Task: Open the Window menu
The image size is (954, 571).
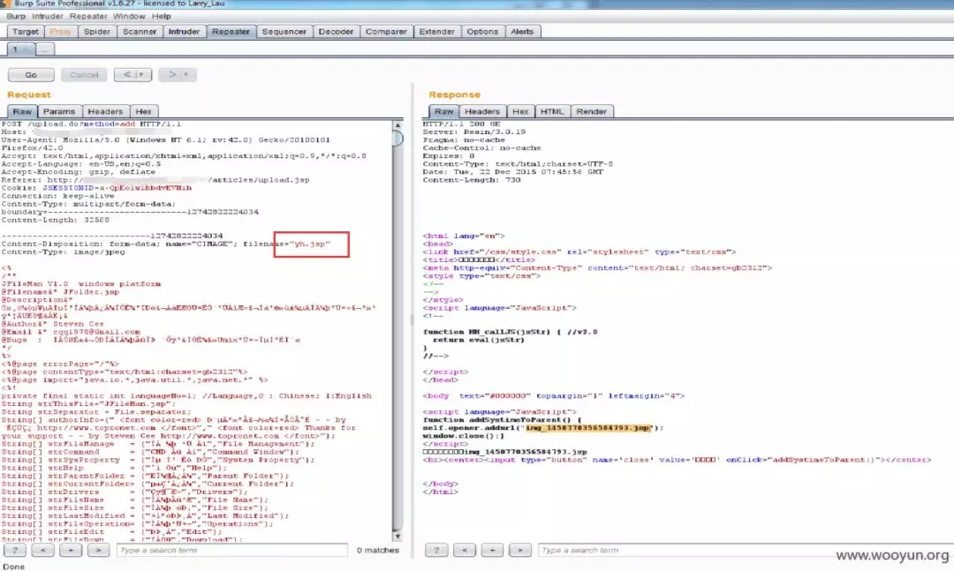Action: tap(129, 17)
